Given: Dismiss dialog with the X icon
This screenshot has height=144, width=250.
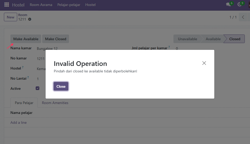Looking at the screenshot, I should coord(204,63).
